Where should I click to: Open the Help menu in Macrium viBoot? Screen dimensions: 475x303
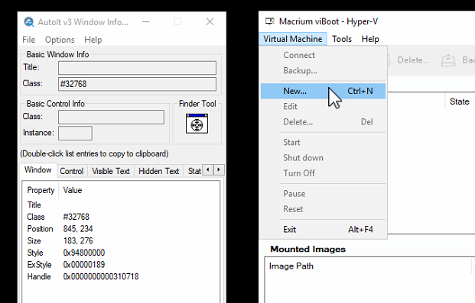(370, 39)
